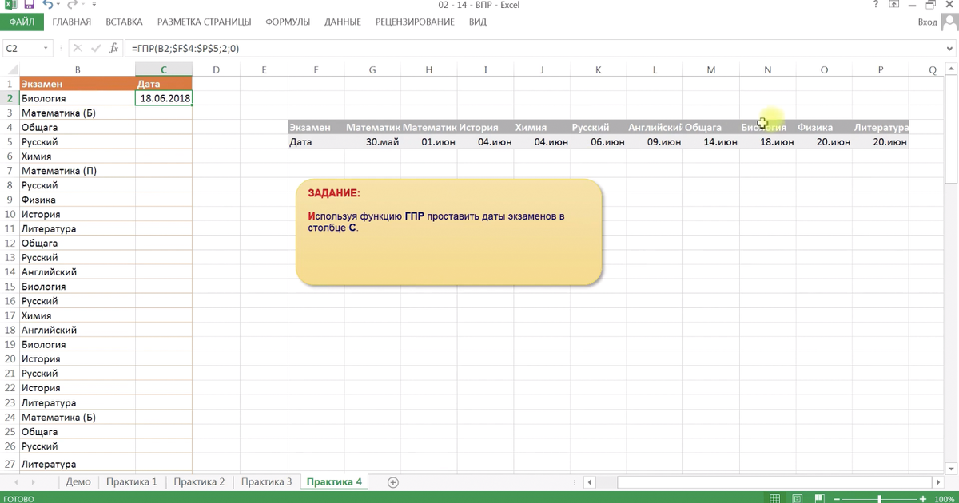Open the ВИД ribbon tab
The height and width of the screenshot is (503, 959).
coord(478,22)
